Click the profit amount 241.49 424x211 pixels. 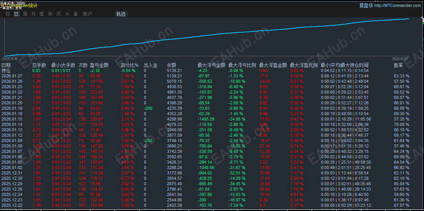pyautogui.click(x=96, y=97)
